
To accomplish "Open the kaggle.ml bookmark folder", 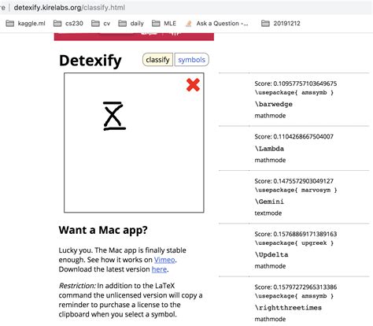I will (x=25, y=24).
